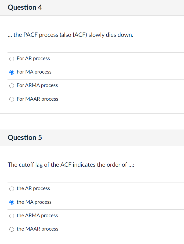Choose 'the ARMA process' answer in Question 5
This screenshot has height=244, width=184.
tap(12, 216)
